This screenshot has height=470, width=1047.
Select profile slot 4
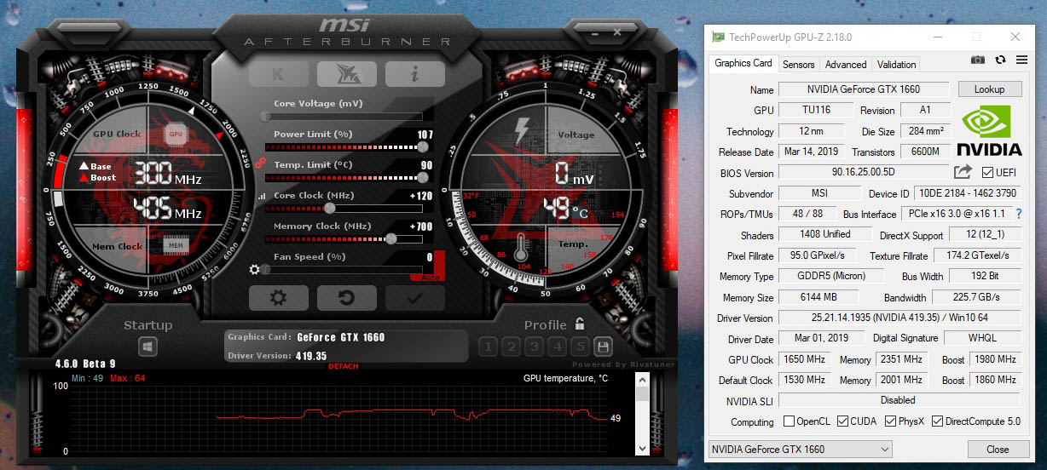557,347
